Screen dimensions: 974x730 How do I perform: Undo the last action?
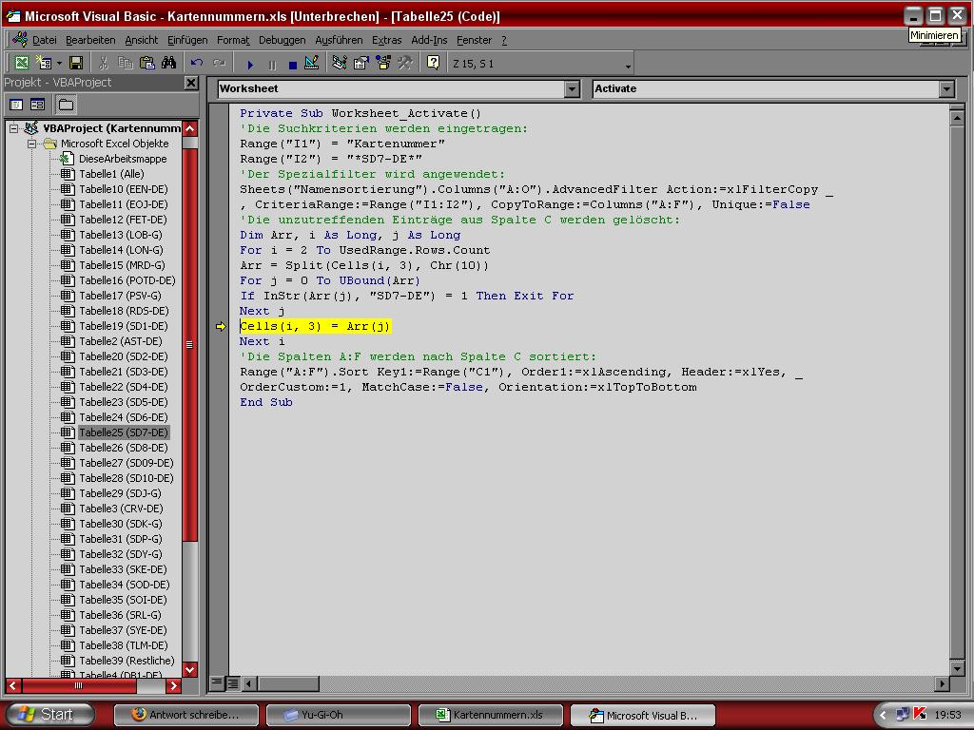tap(197, 63)
